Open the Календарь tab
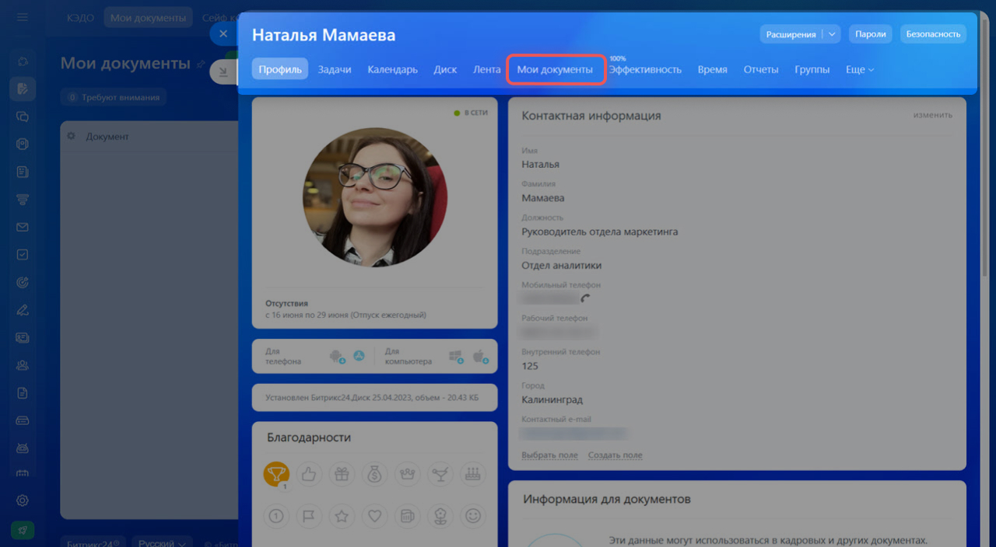 pos(392,69)
